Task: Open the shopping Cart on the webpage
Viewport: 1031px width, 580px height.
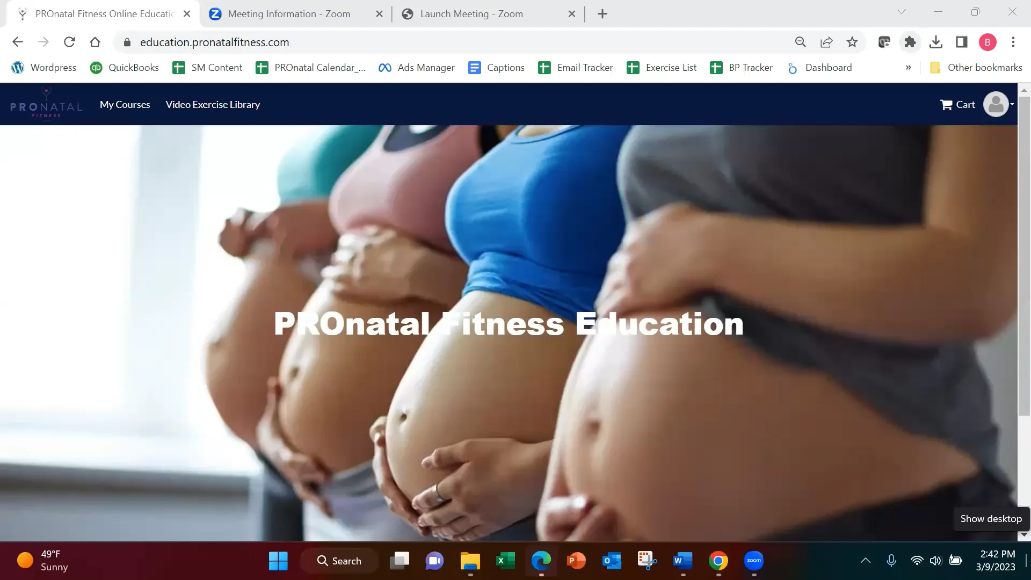Action: point(958,104)
